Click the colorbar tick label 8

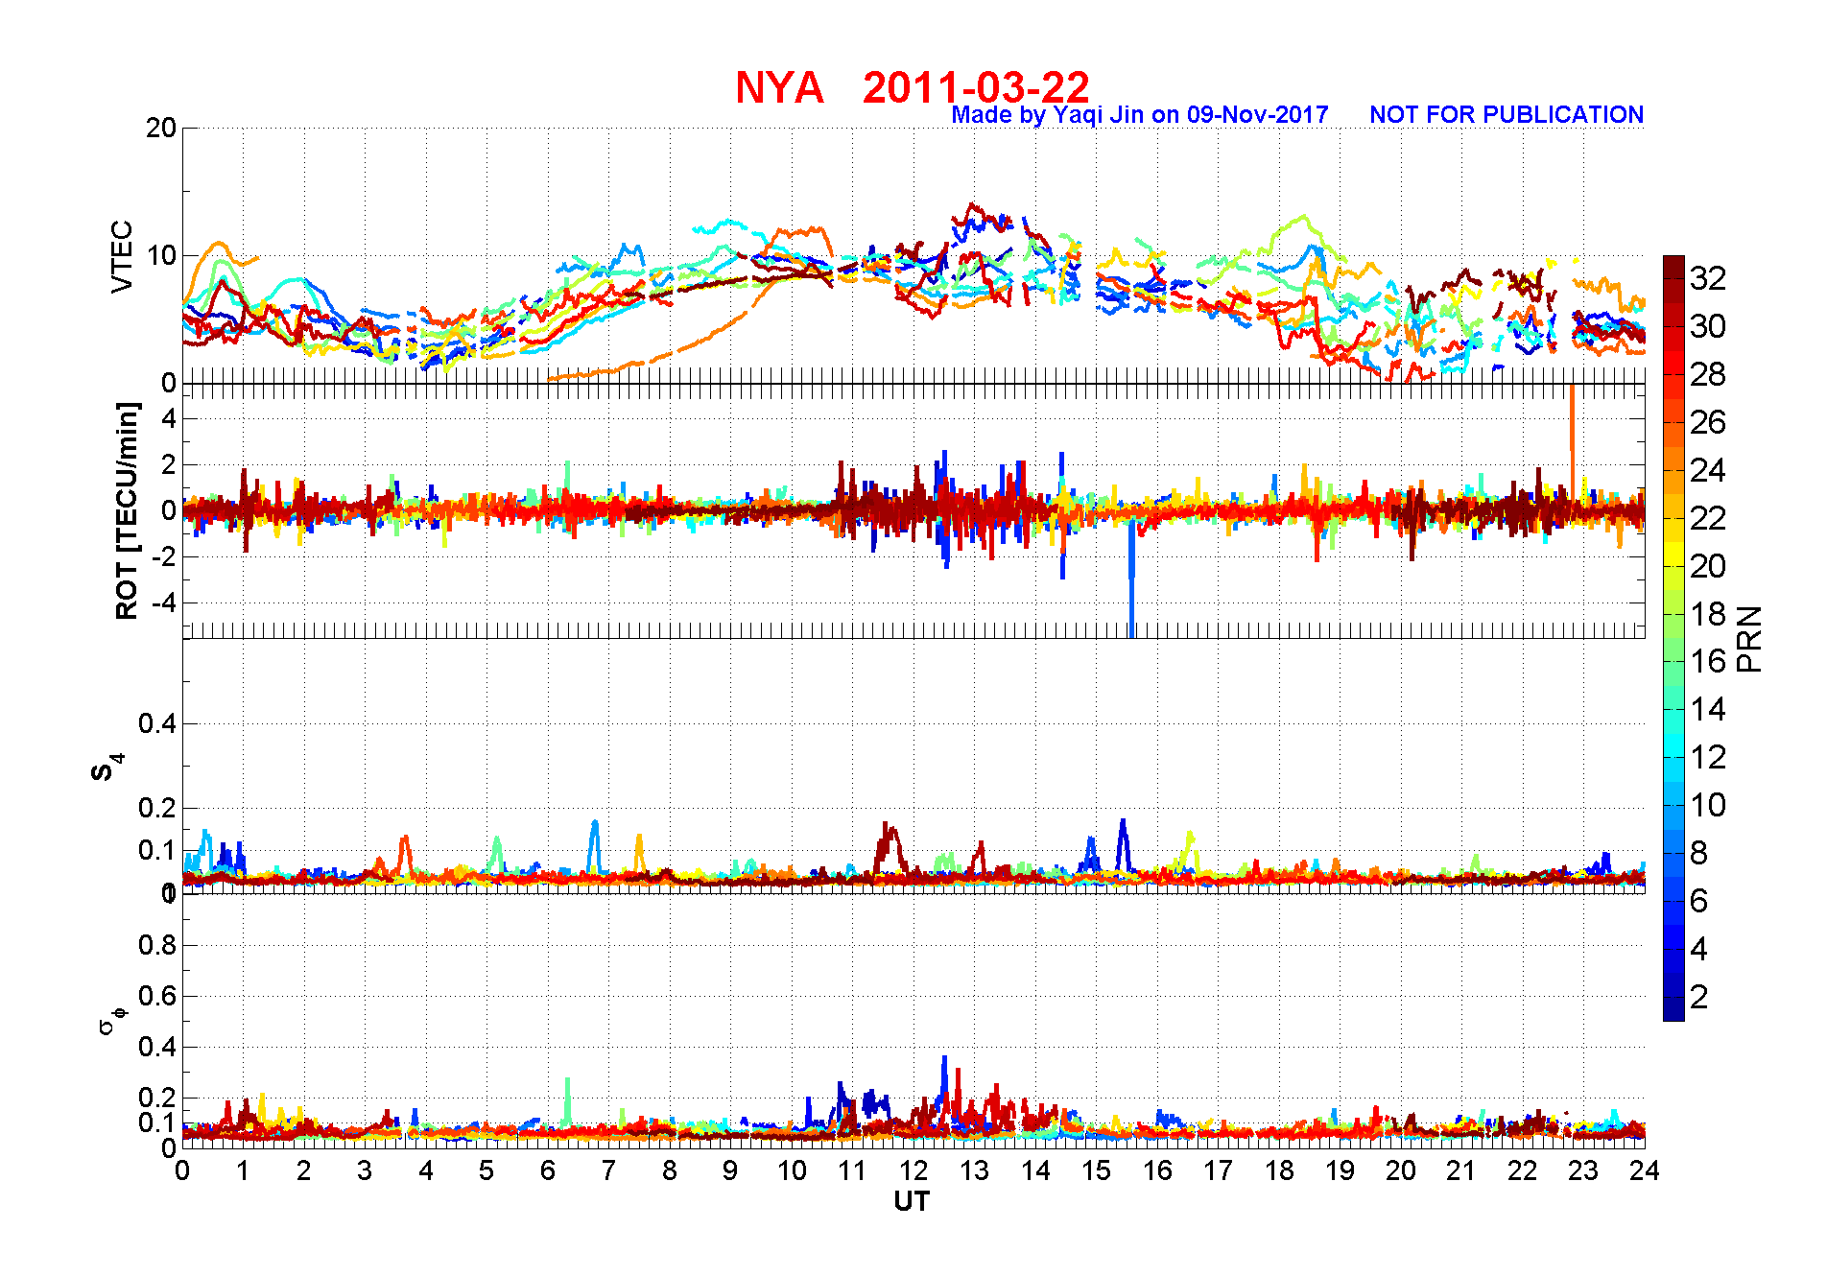point(1698,853)
